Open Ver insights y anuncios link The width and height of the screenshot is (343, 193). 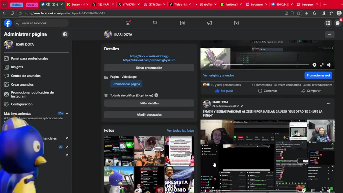tap(218, 76)
